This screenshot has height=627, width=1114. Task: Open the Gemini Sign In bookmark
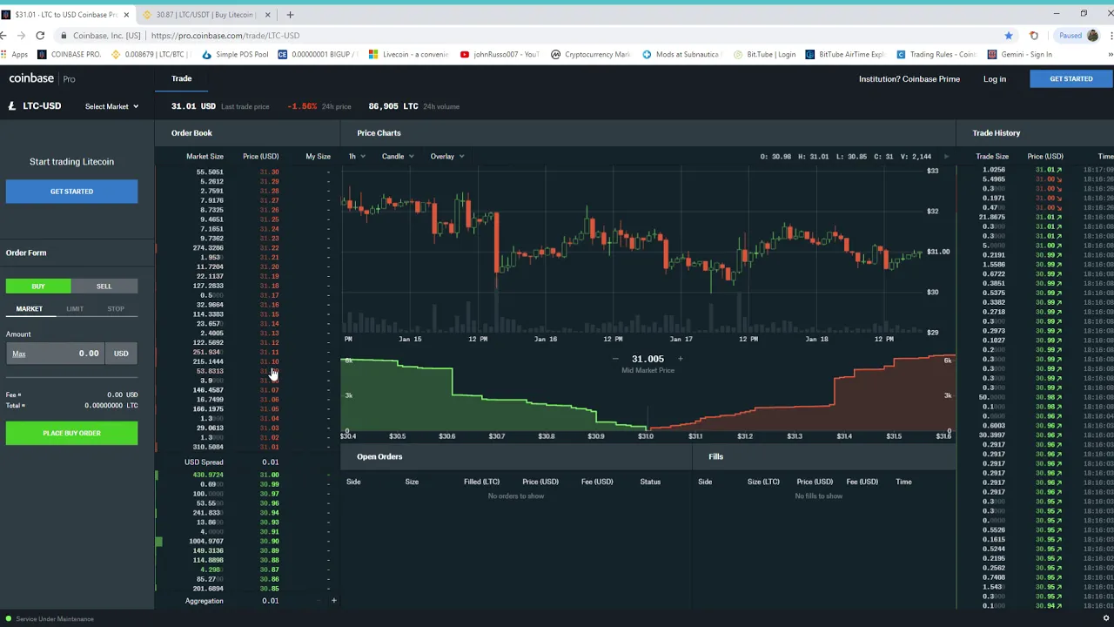point(1020,54)
